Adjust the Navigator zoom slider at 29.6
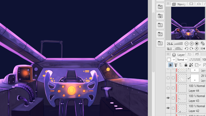Image resolution: width=206 pixels, height=116 pixels. pos(175,44)
